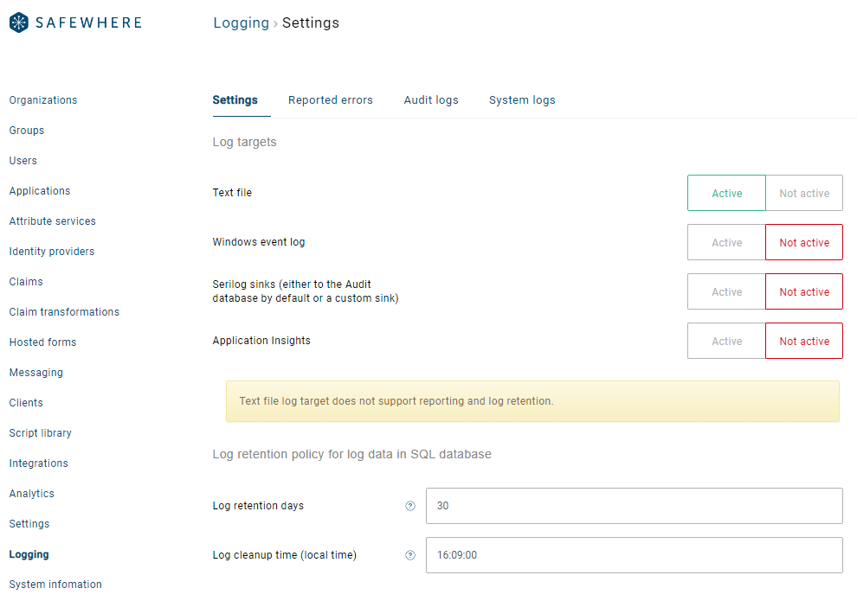Viewport: 857px width, 601px height.
Task: Click help icon beside Log cleanup time
Action: coord(410,555)
